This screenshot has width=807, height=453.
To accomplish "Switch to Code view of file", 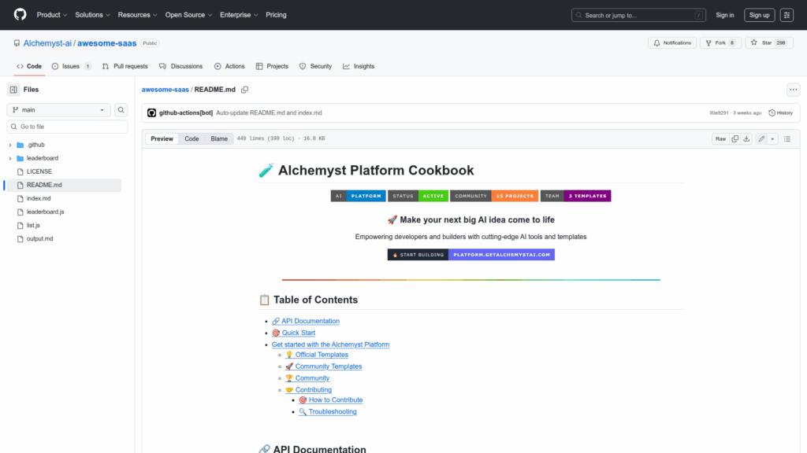I will pyautogui.click(x=192, y=138).
